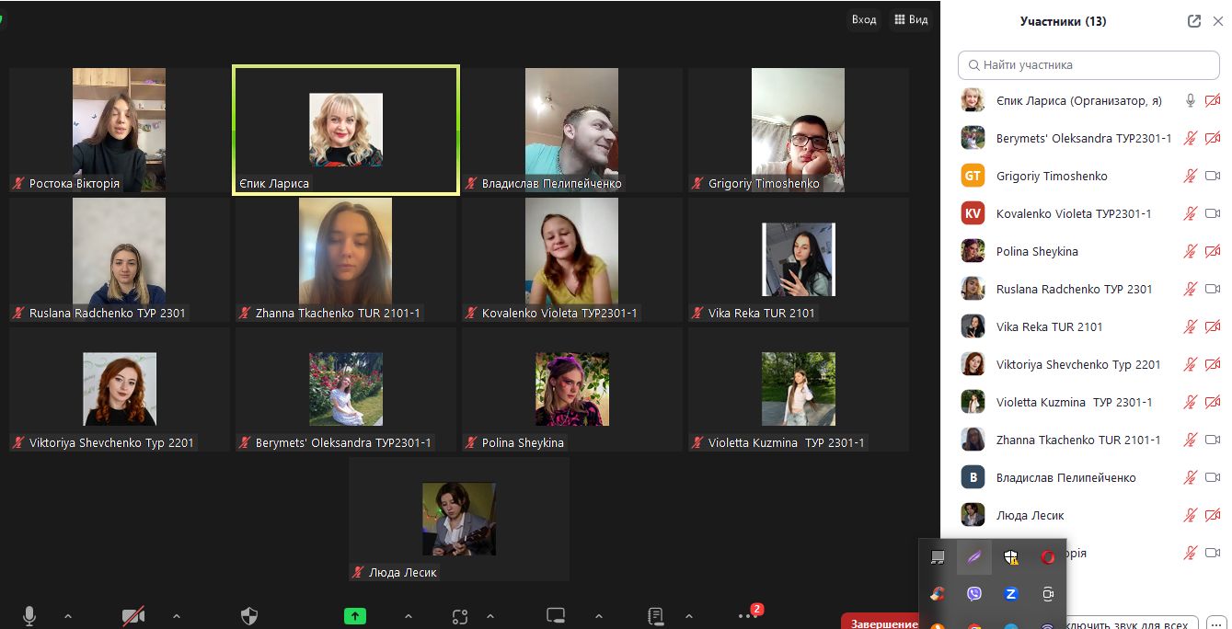Screen dimensions: 1232x629
Task: Toggle Grigoriy Timoshenko's microphone in participant list
Action: pyautogui.click(x=1190, y=176)
